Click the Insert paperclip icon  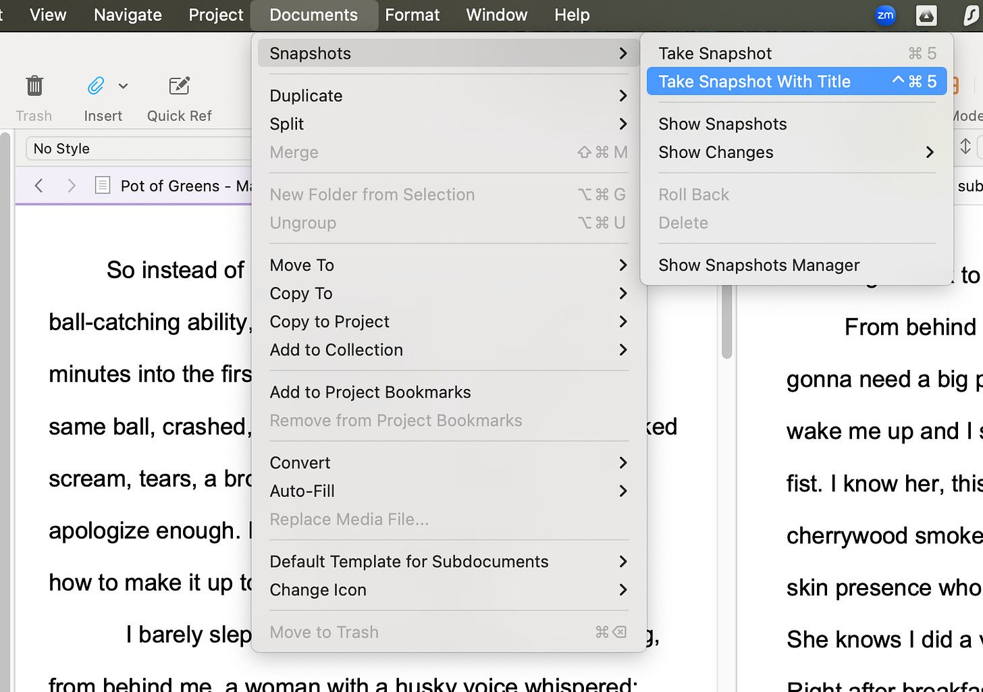coord(95,86)
